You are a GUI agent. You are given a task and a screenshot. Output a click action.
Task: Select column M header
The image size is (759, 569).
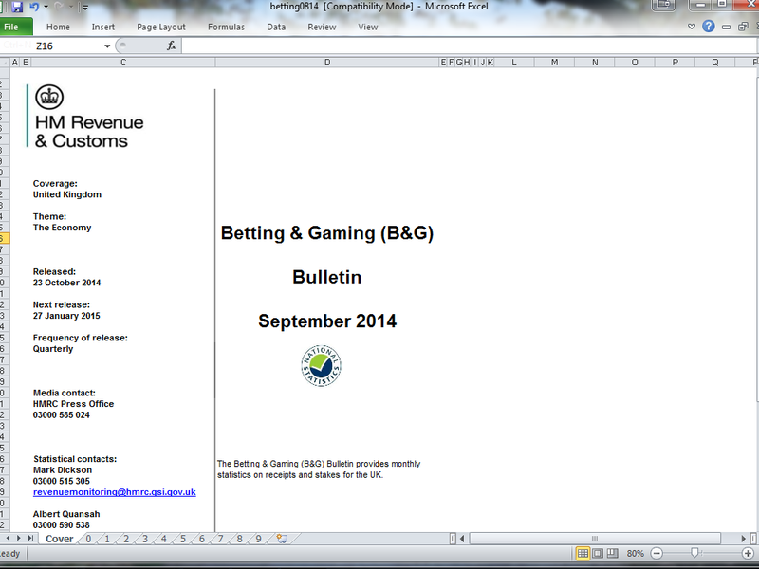click(554, 63)
